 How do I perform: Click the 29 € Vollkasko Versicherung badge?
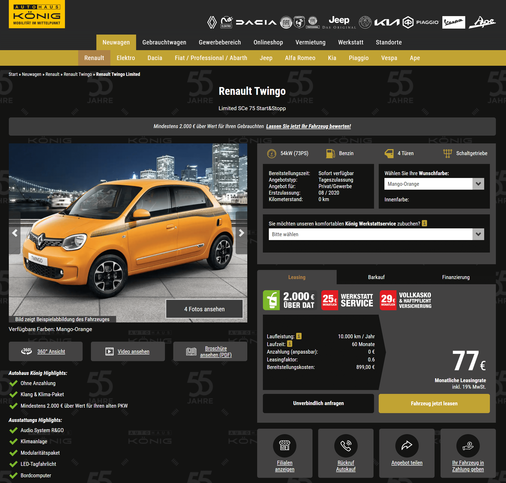coord(406,300)
